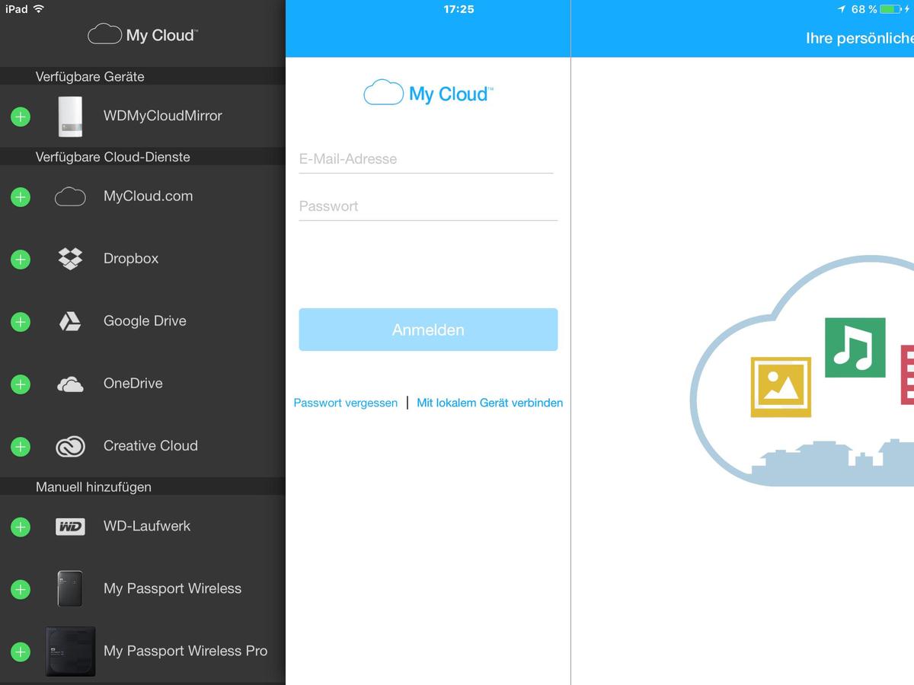Tap the Creative Cloud logo icon

(70, 447)
